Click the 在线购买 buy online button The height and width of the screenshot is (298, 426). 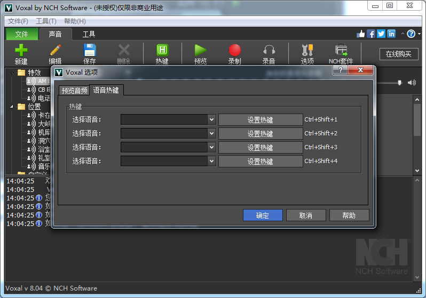(398, 54)
